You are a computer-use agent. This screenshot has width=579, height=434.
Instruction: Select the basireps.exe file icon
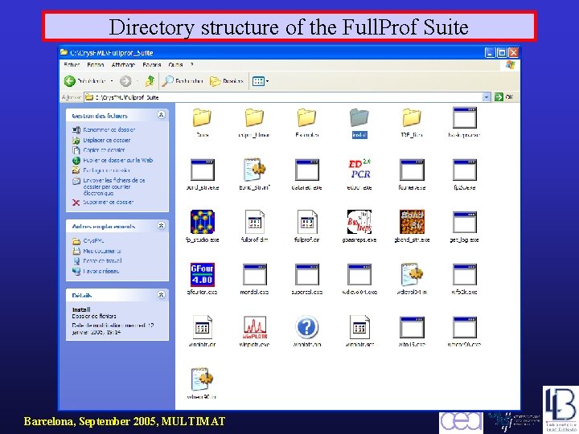[x=465, y=117]
